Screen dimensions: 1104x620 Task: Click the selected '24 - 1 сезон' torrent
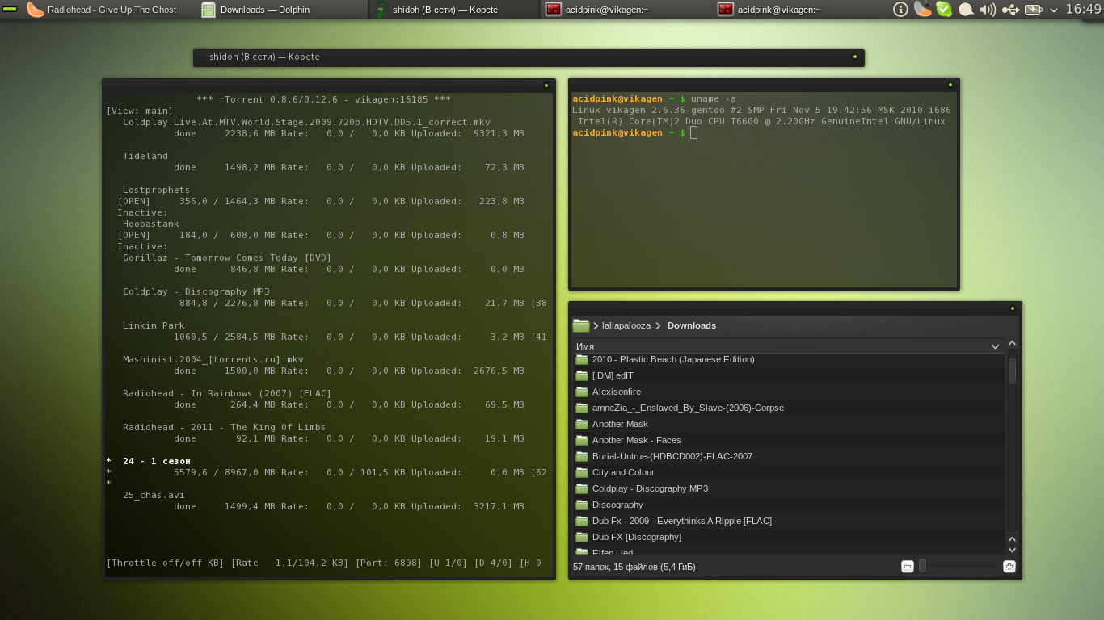[157, 461]
